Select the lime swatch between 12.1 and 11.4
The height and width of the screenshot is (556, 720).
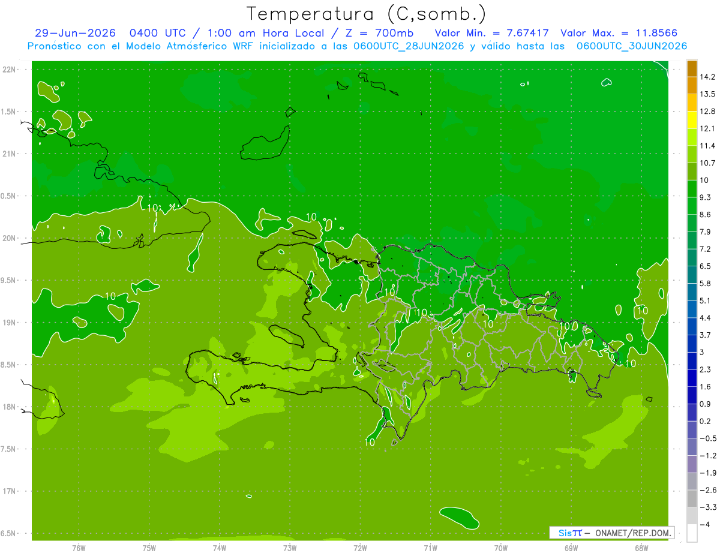(x=692, y=137)
